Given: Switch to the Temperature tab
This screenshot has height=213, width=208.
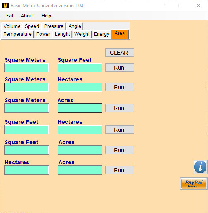Looking at the screenshot, I should (17, 34).
